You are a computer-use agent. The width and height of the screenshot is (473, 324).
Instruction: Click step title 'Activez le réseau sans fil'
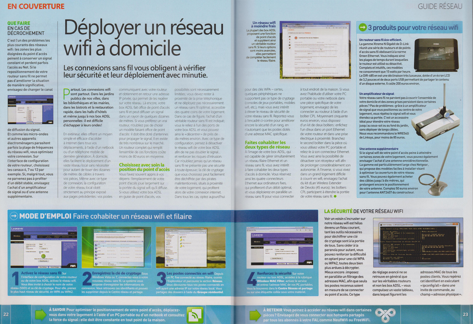41,273
